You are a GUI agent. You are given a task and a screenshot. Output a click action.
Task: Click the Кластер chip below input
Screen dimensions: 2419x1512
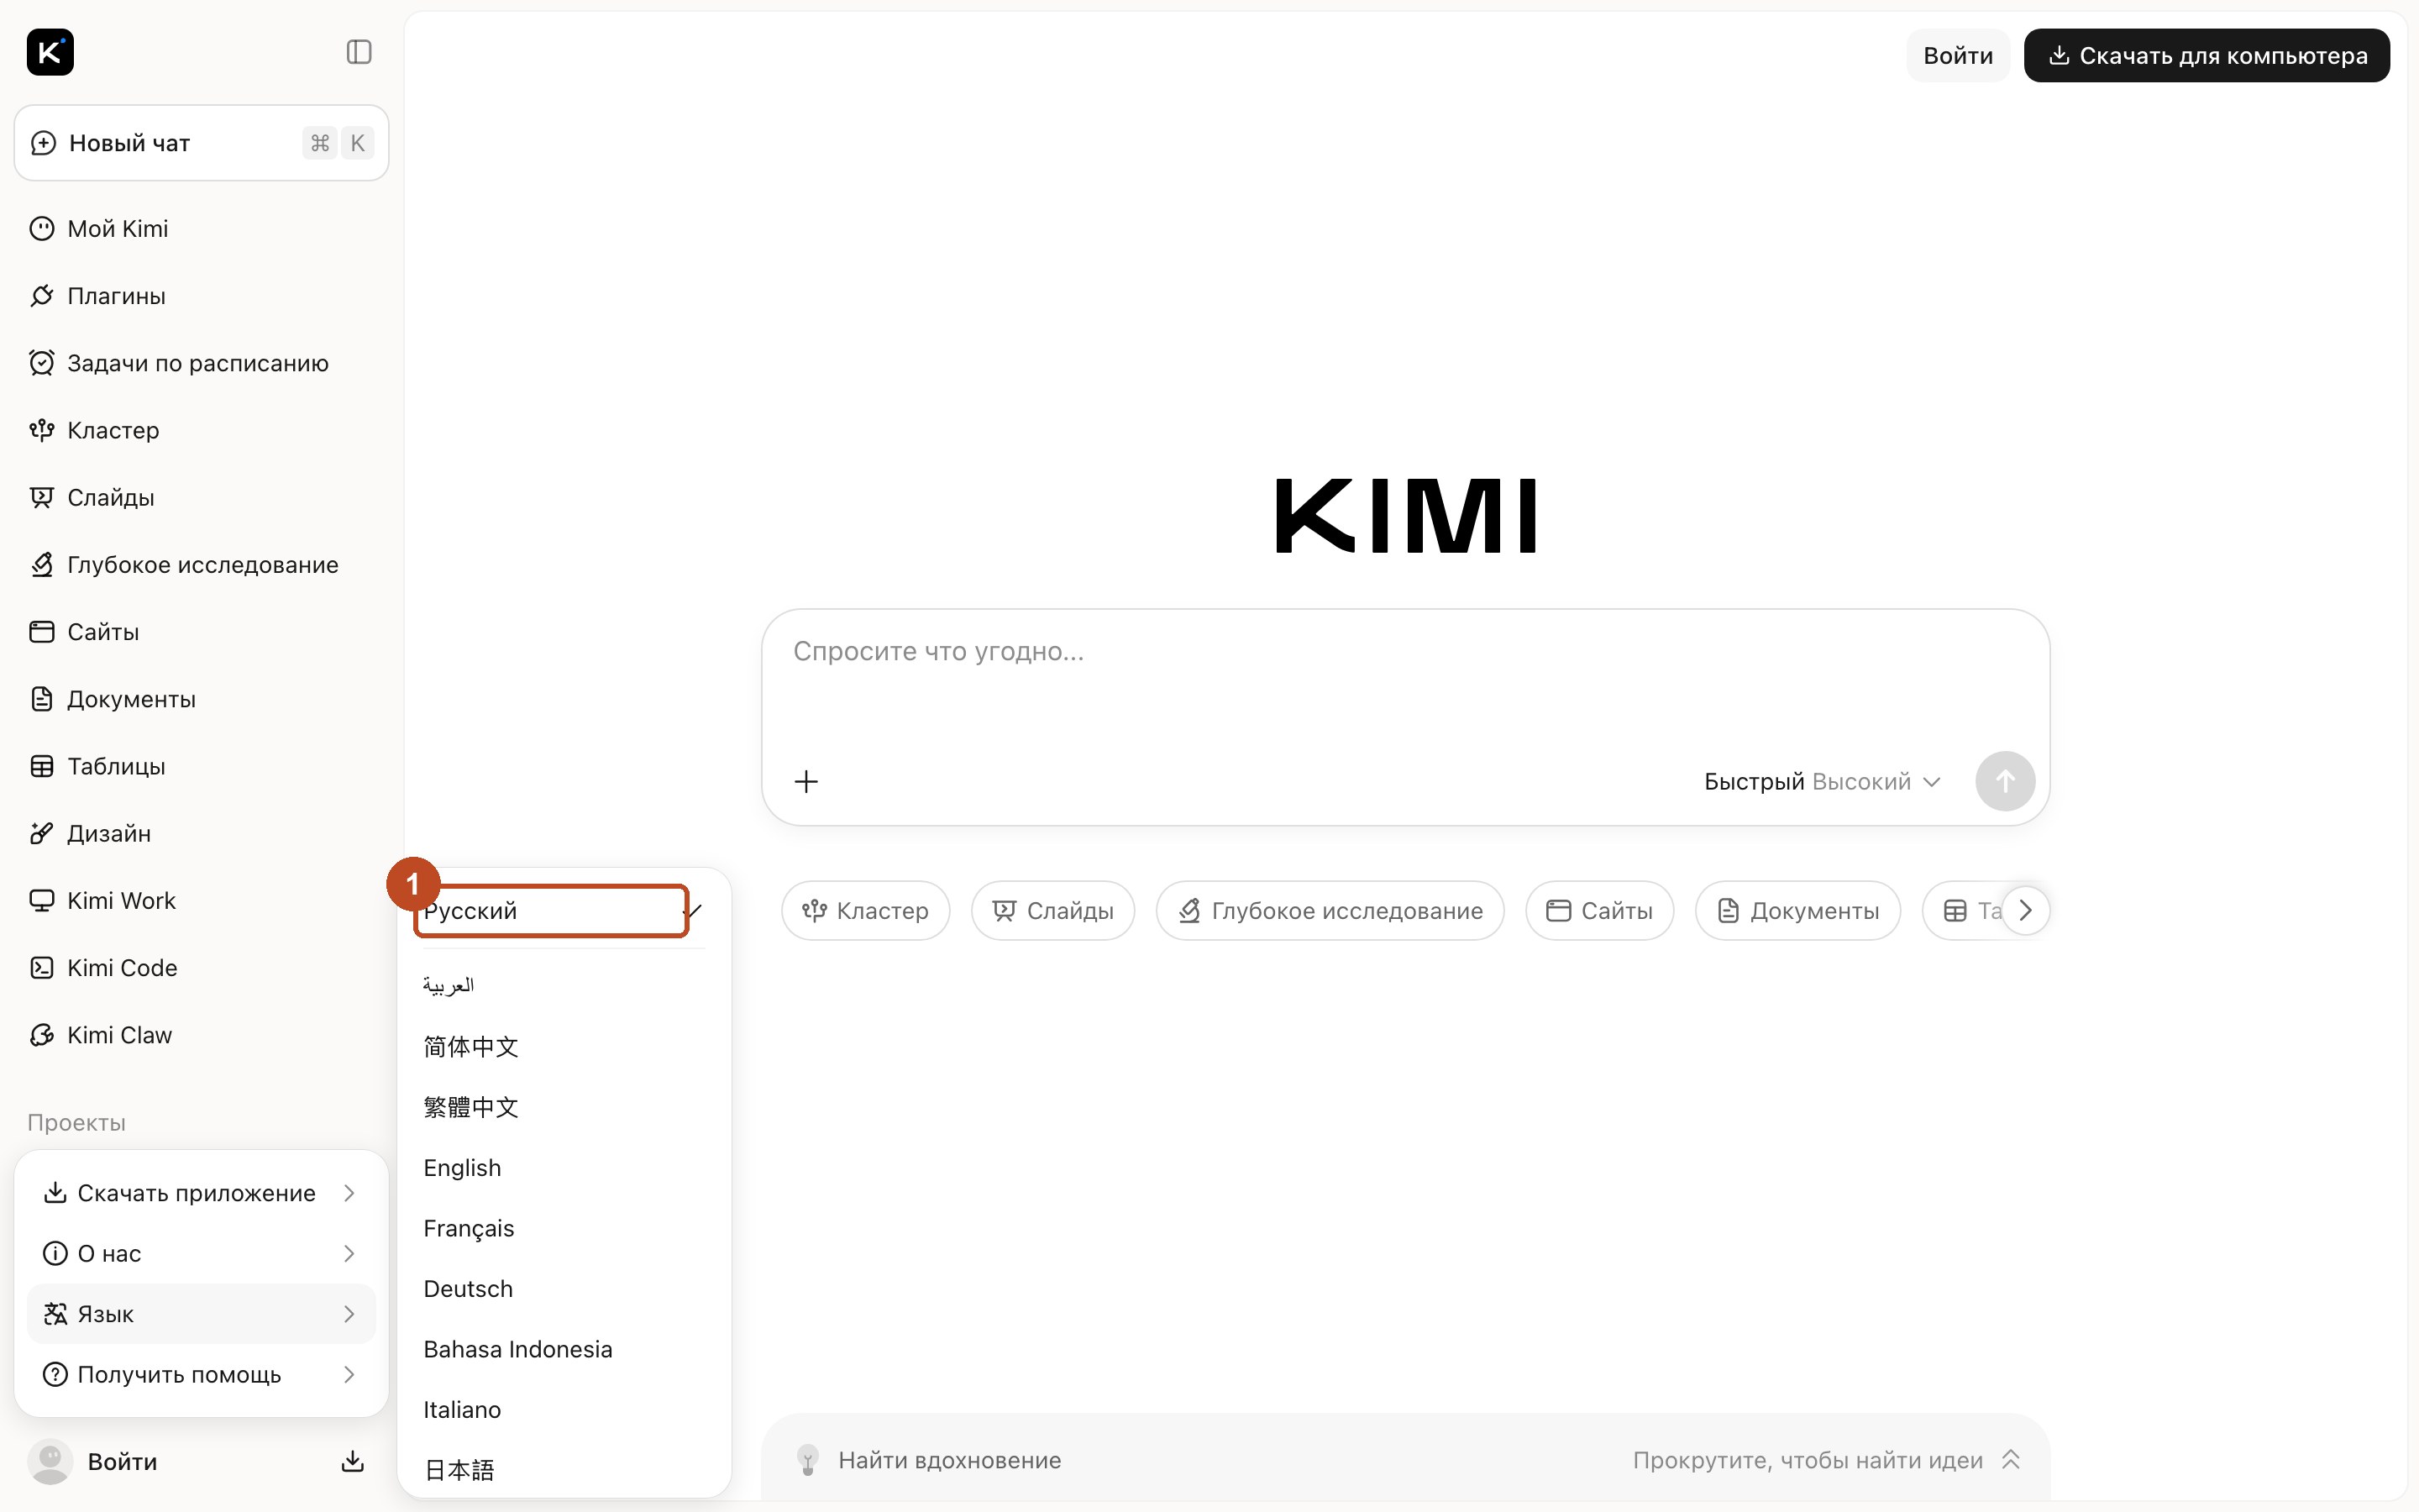coord(866,911)
